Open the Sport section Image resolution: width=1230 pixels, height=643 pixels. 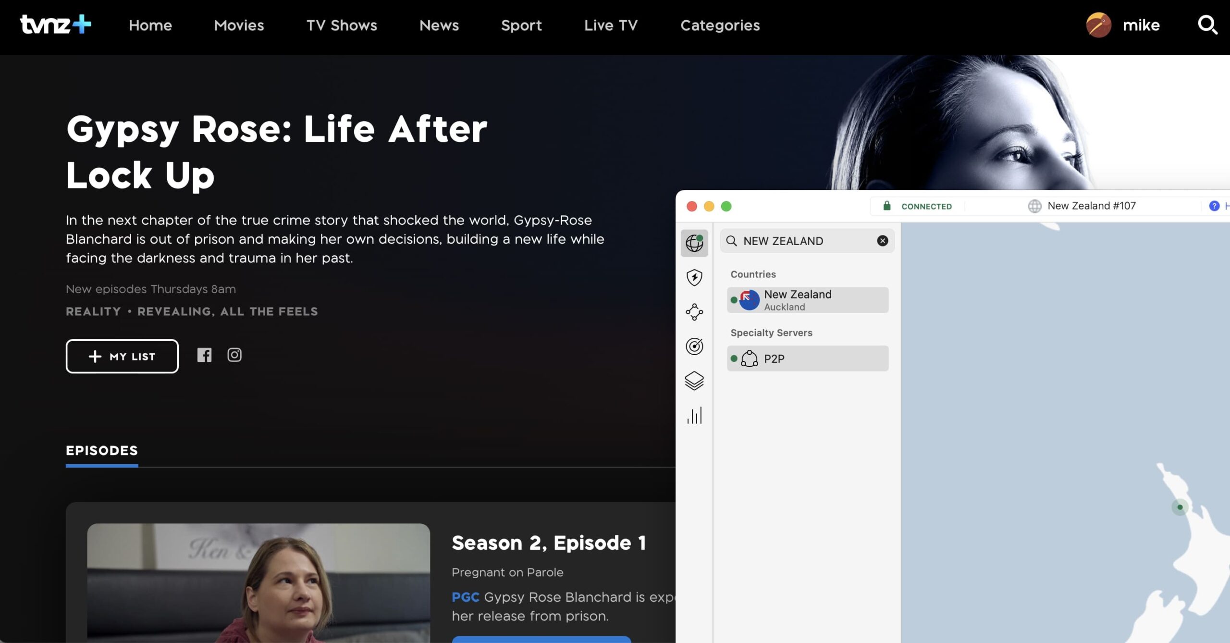tap(521, 25)
